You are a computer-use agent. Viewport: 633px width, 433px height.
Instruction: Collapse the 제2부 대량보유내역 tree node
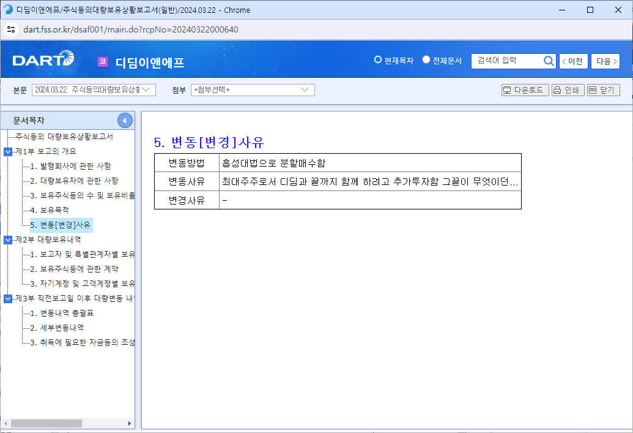[x=8, y=240]
